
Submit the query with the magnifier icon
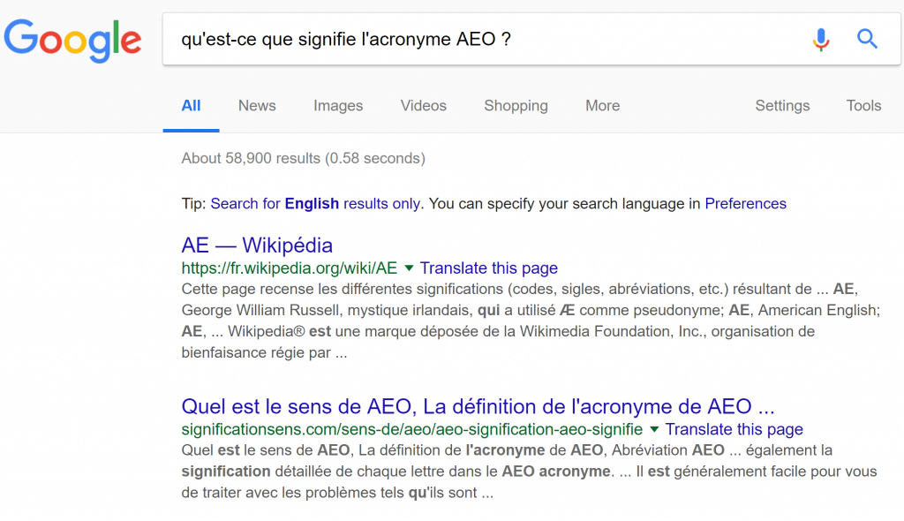(x=867, y=39)
